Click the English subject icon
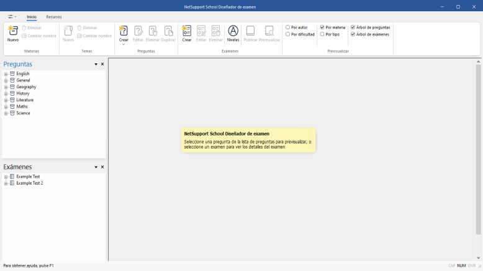The width and height of the screenshot is (483, 271). coord(12,74)
